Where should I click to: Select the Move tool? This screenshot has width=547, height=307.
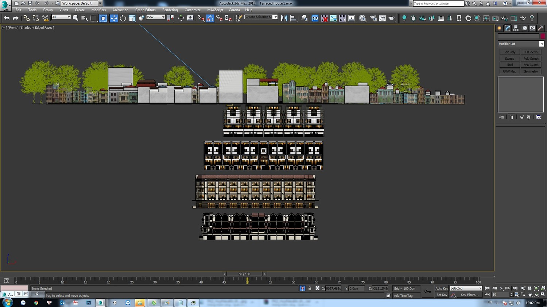coord(114,18)
